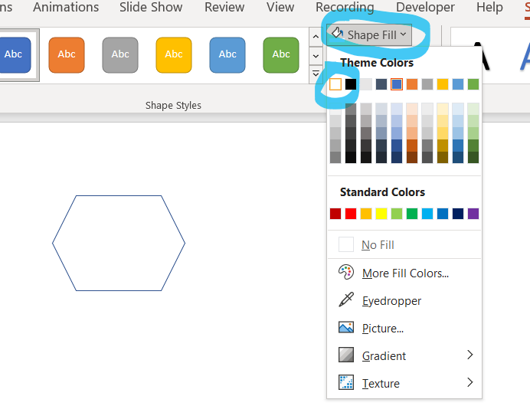Open the Shape Styles gallery More arrow
530x419 pixels.
(x=316, y=73)
